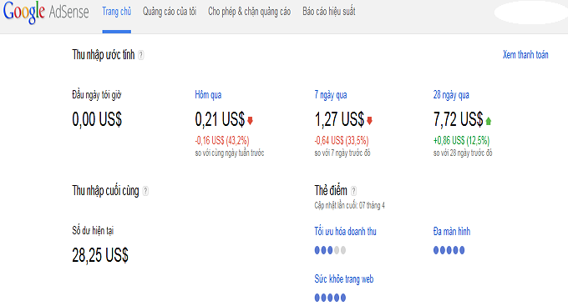568x306 pixels.
Task: Click the 1,27 US$ seven-day value
Action: tap(339, 119)
